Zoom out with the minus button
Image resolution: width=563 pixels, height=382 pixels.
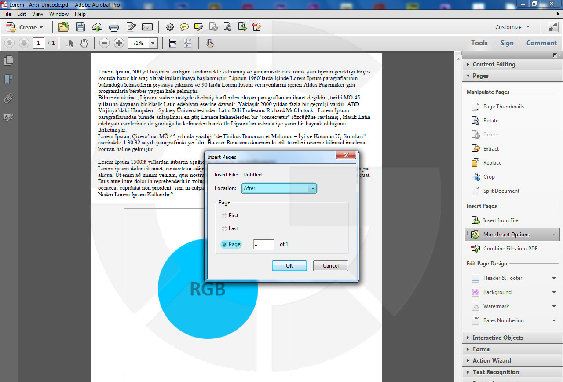click(104, 43)
